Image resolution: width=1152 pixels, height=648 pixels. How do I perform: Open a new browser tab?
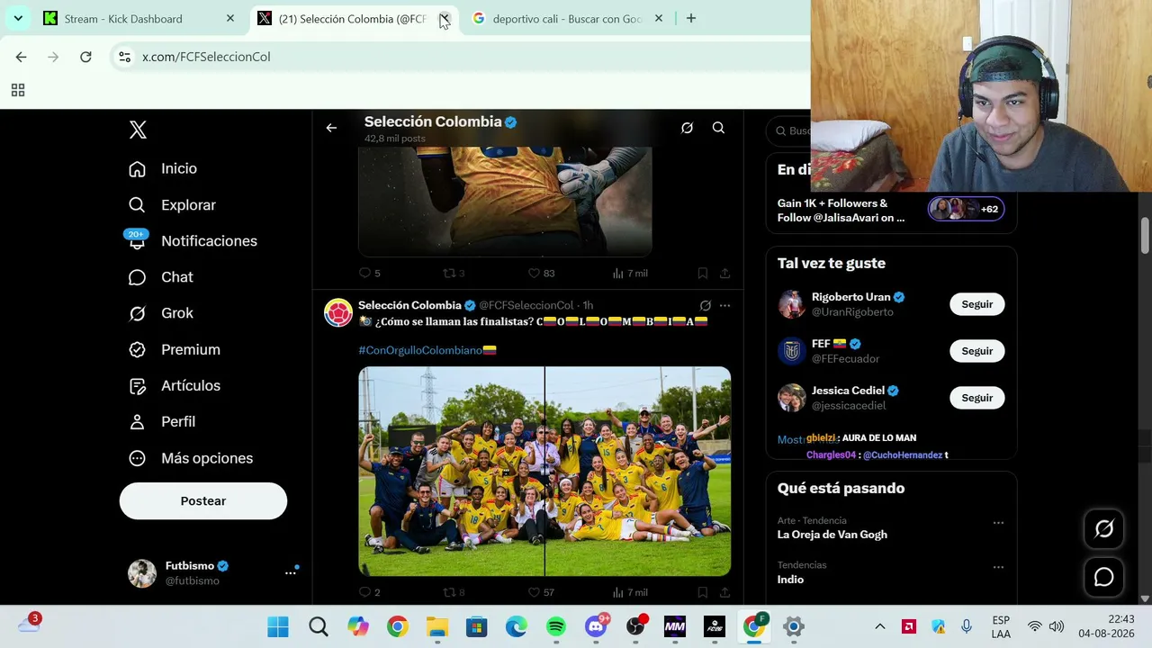pos(691,19)
